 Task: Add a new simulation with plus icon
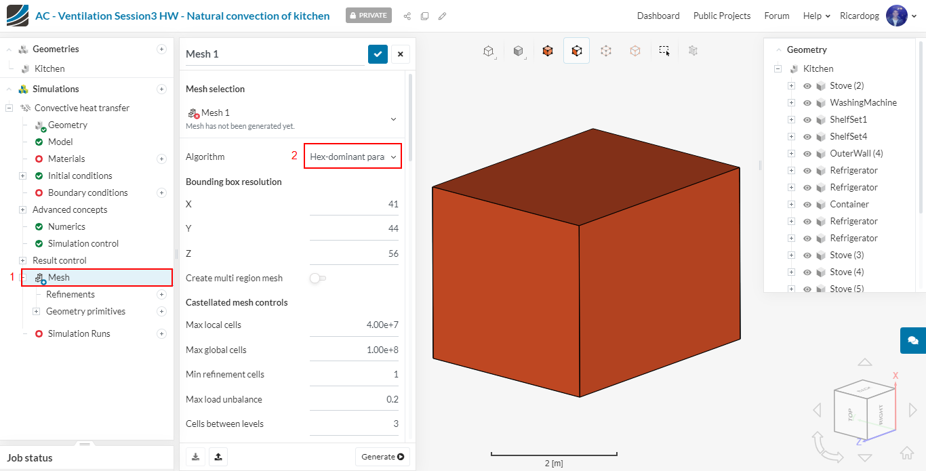coord(161,89)
